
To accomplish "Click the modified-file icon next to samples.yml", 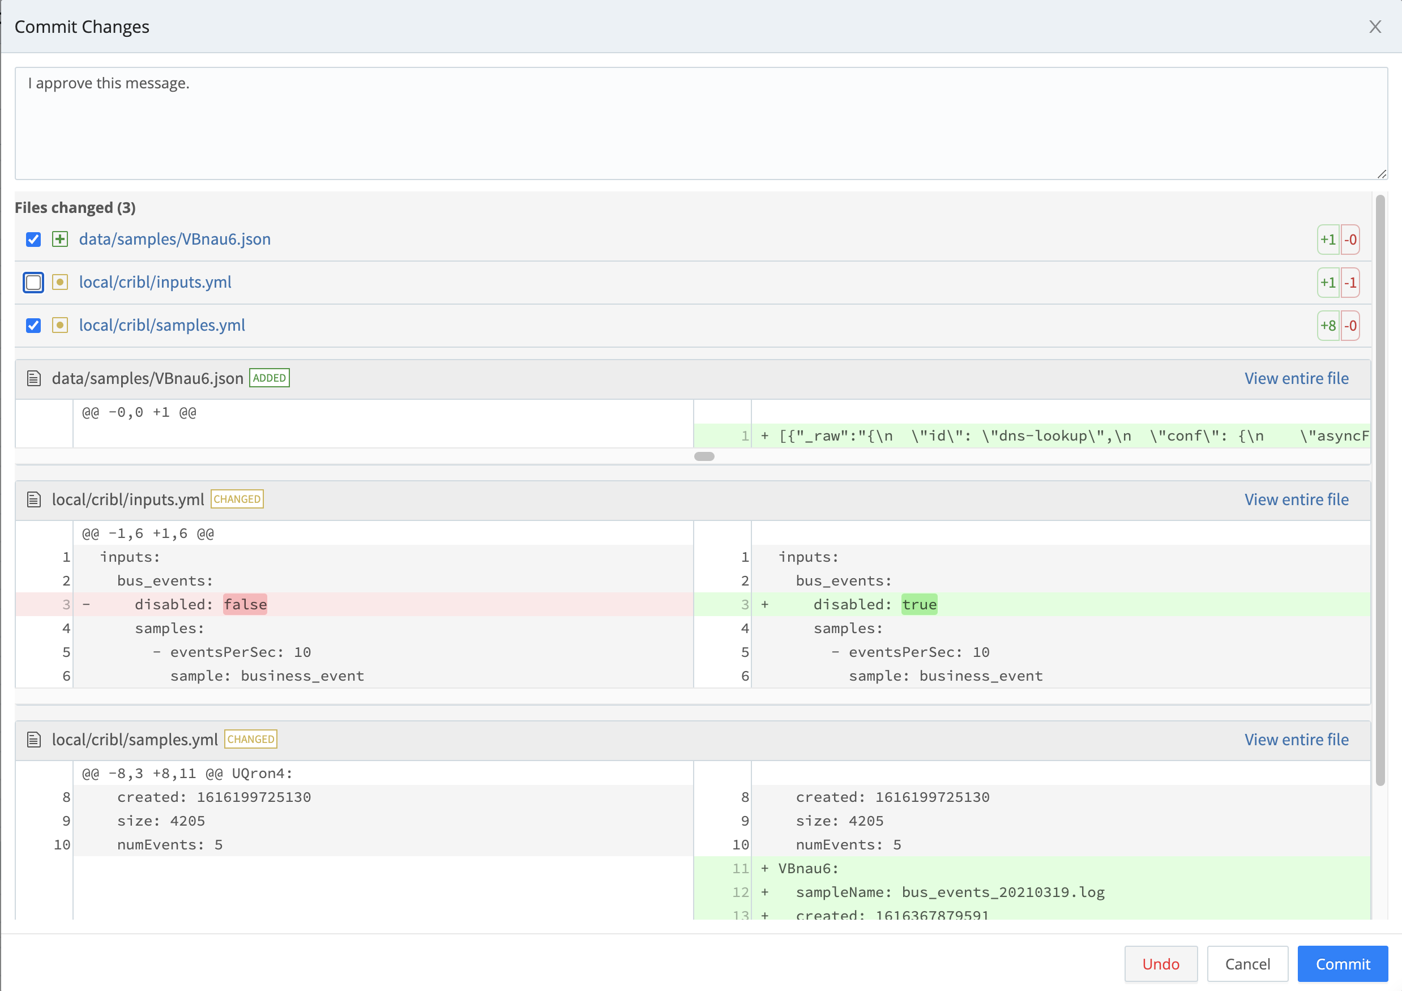I will tap(60, 326).
